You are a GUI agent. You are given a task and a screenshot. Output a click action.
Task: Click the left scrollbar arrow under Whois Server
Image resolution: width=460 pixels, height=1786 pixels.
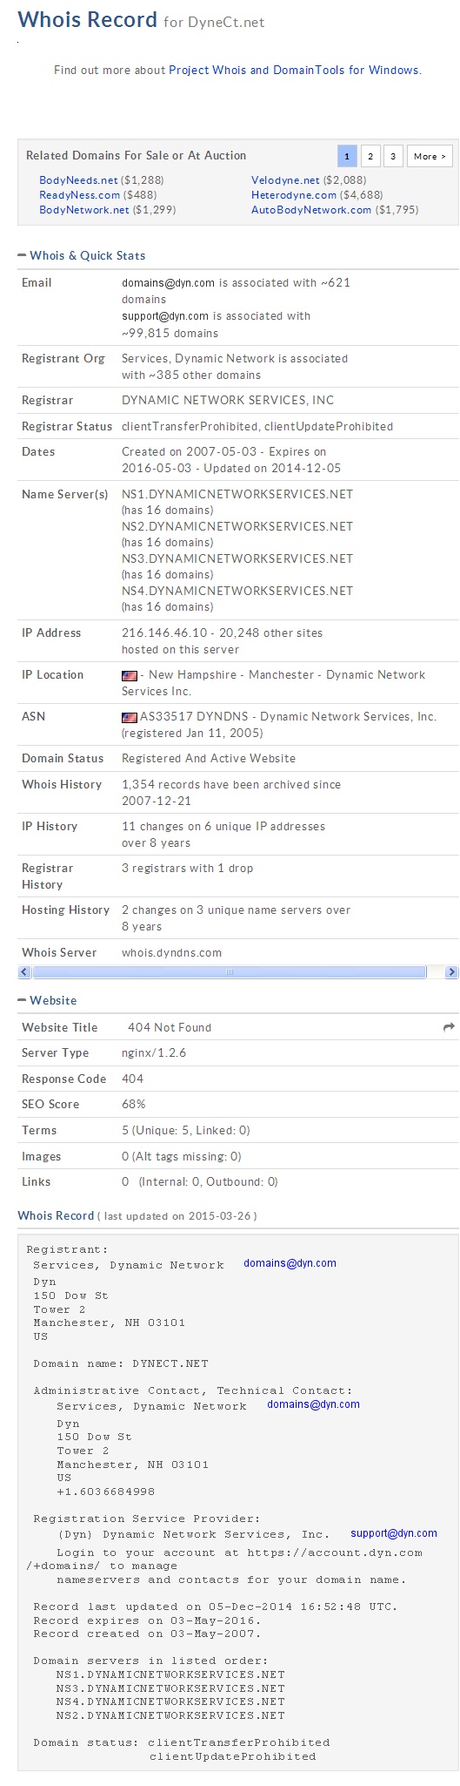point(24,971)
